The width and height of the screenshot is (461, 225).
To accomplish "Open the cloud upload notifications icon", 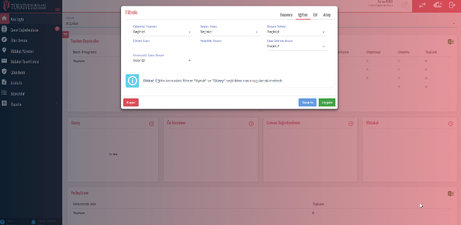I will [x=437, y=5].
